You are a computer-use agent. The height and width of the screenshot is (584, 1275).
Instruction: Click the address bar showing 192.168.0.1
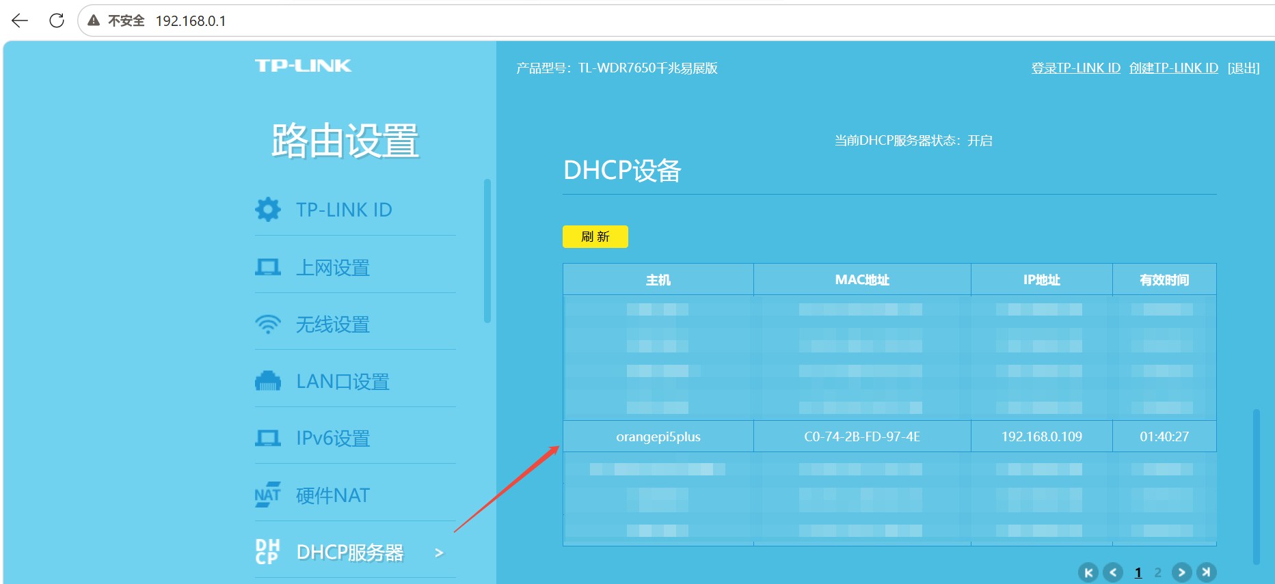pos(677,20)
